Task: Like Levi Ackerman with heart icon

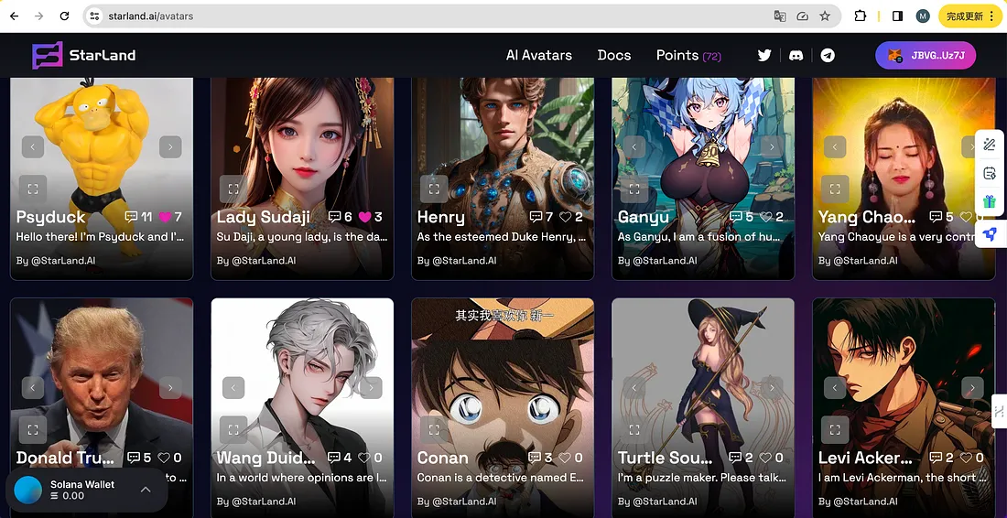Action: tap(966, 458)
